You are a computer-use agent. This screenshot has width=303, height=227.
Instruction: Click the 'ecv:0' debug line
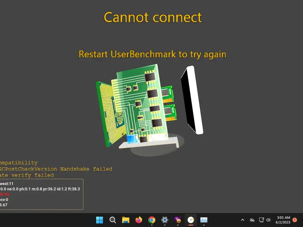click(4, 200)
